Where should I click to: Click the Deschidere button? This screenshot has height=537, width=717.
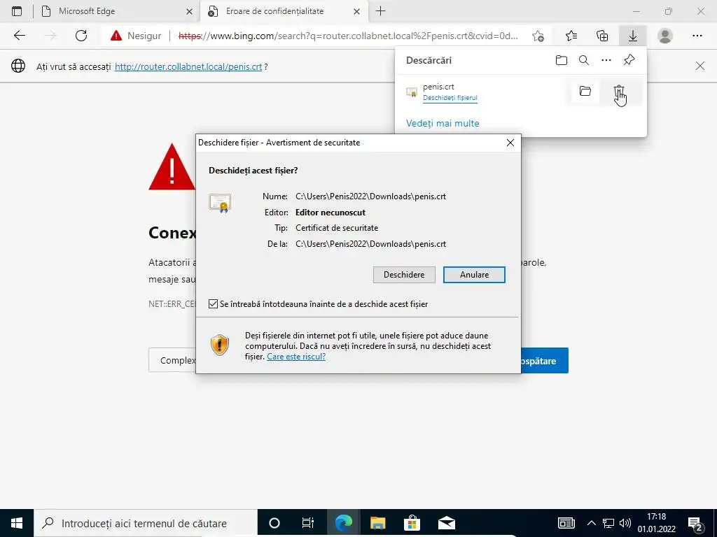[x=404, y=275]
